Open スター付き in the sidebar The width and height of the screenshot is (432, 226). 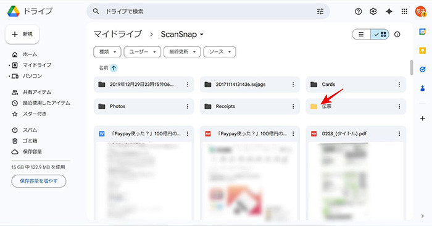35,114
